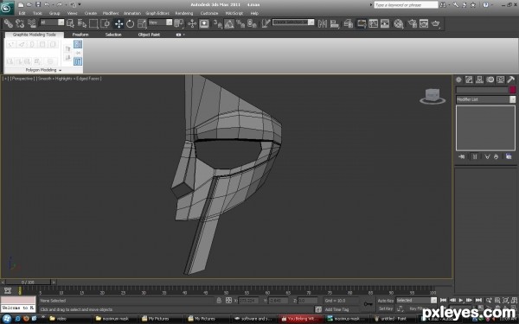Image resolution: width=519 pixels, height=324 pixels.
Task: Open the Selected key mode dropdown
Action: pyautogui.click(x=416, y=300)
